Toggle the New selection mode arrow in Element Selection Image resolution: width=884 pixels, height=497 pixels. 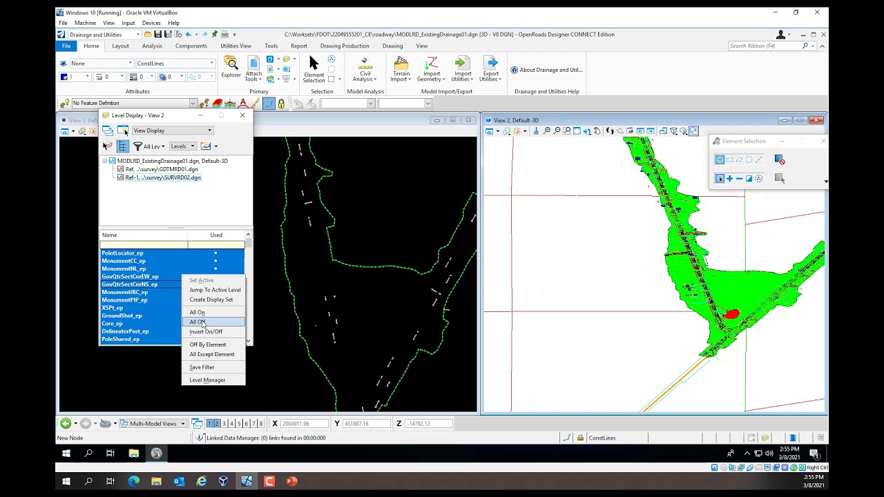[x=720, y=179]
